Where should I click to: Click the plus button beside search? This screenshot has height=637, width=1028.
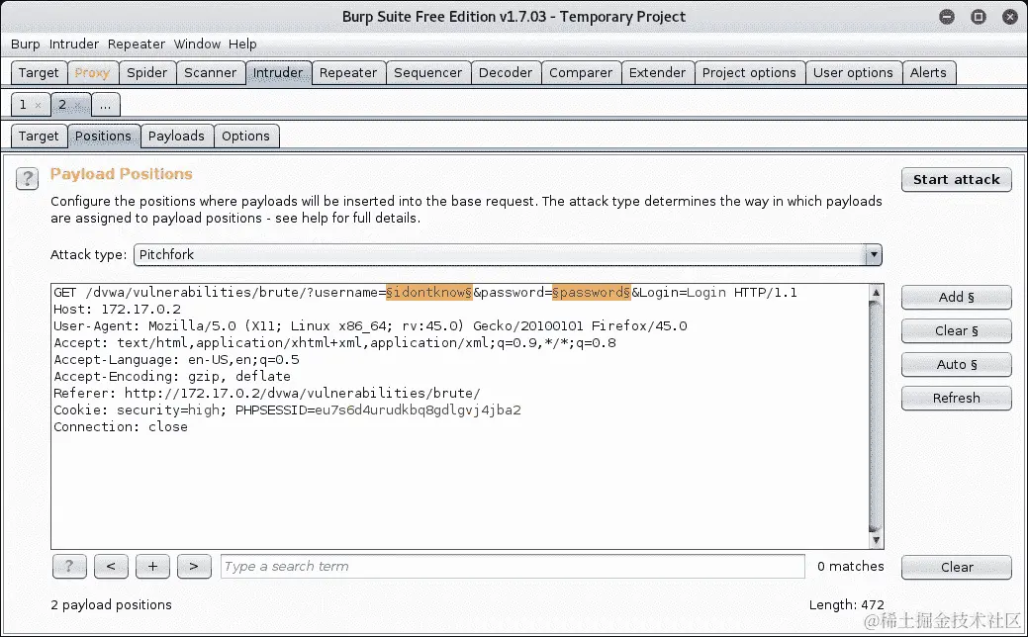tap(152, 566)
